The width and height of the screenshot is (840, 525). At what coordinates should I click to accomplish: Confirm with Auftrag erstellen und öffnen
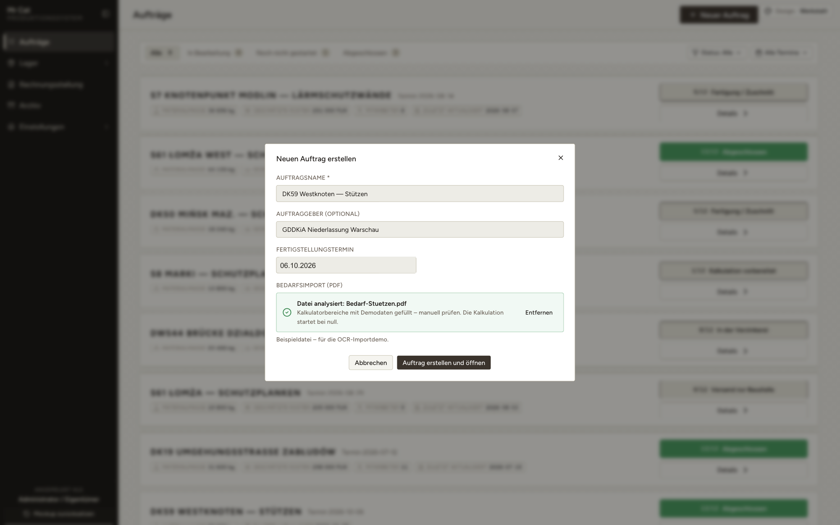pyautogui.click(x=444, y=363)
